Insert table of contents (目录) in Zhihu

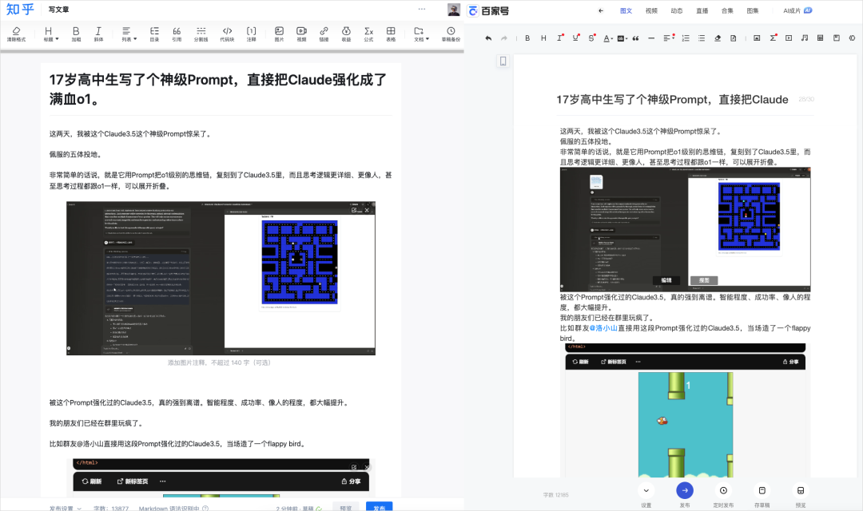click(154, 34)
